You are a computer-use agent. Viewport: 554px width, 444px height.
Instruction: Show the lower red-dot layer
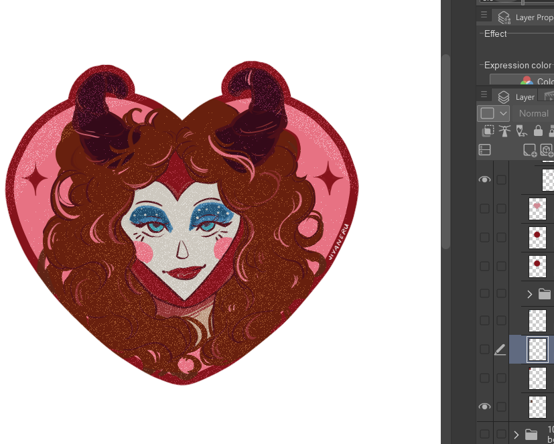point(484,266)
